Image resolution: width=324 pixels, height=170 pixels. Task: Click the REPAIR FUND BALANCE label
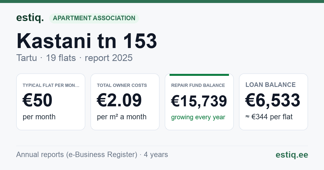click(x=198, y=85)
